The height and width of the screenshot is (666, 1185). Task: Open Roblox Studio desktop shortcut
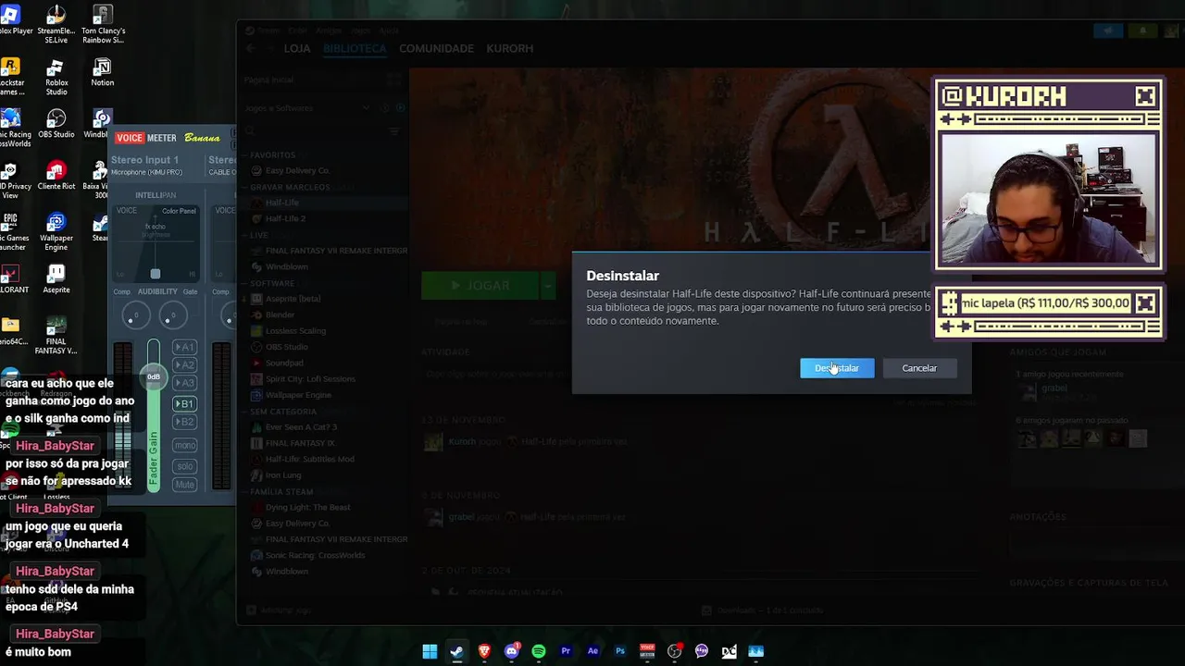[x=56, y=77]
